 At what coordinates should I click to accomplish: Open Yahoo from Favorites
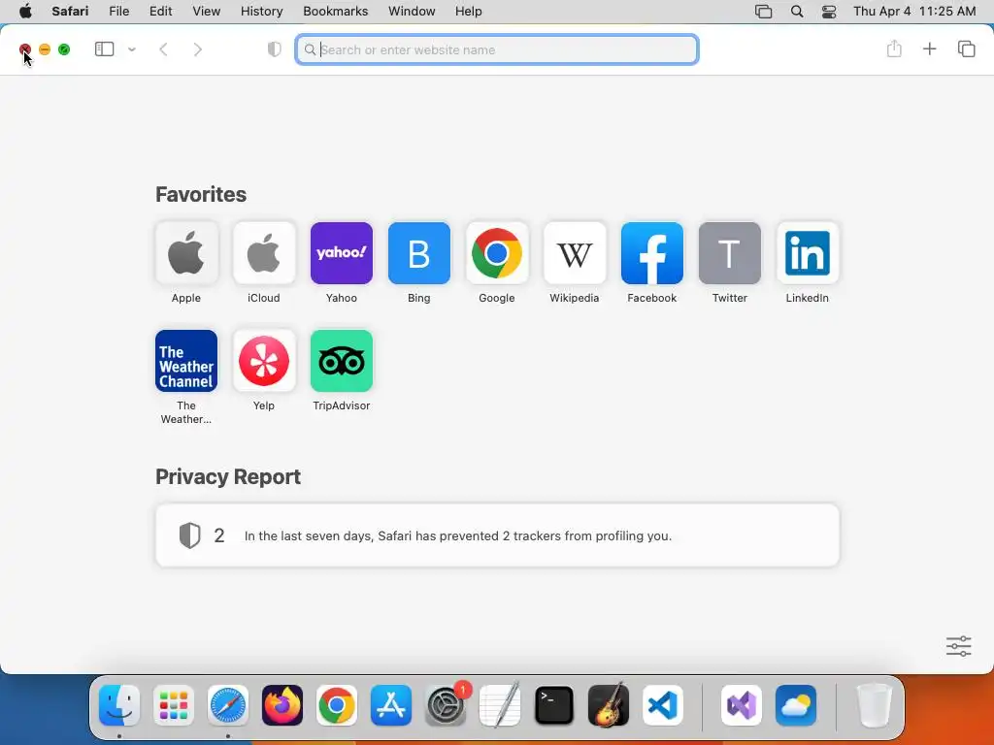[341, 253]
